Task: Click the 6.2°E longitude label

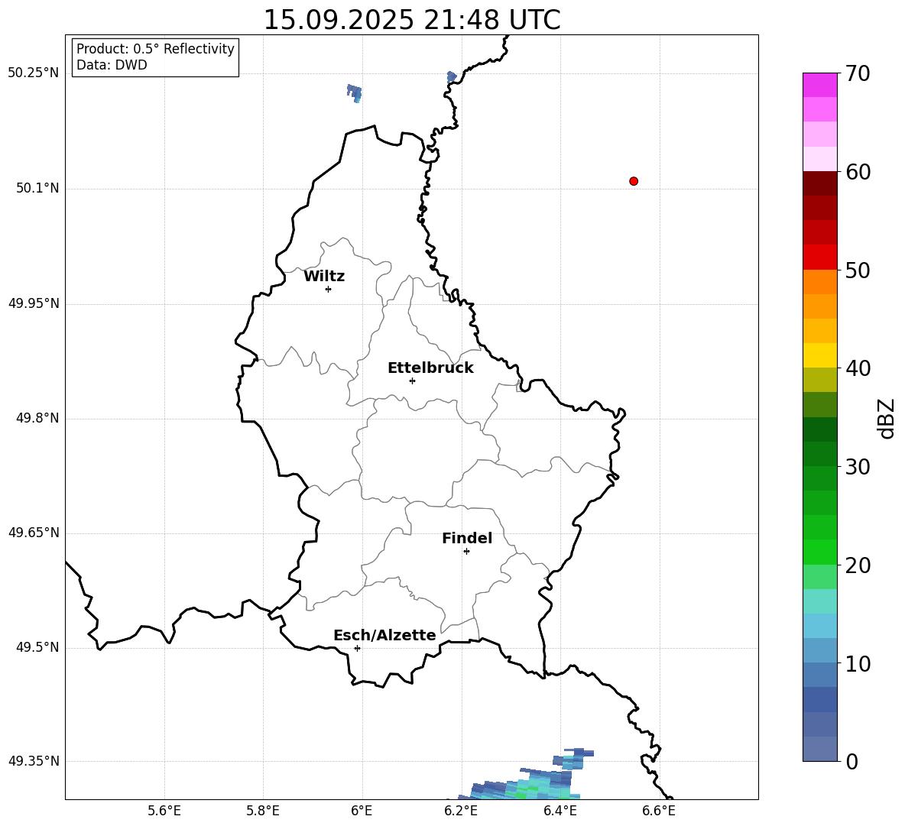Action: coord(461,811)
